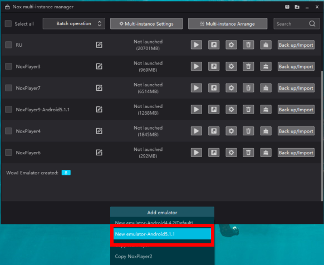Click the emulator list scrollbar

pyautogui.click(x=322, y=135)
